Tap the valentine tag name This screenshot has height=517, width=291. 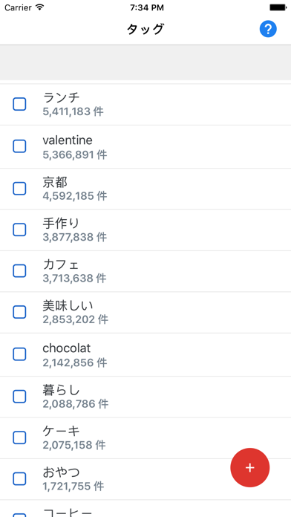tap(68, 140)
